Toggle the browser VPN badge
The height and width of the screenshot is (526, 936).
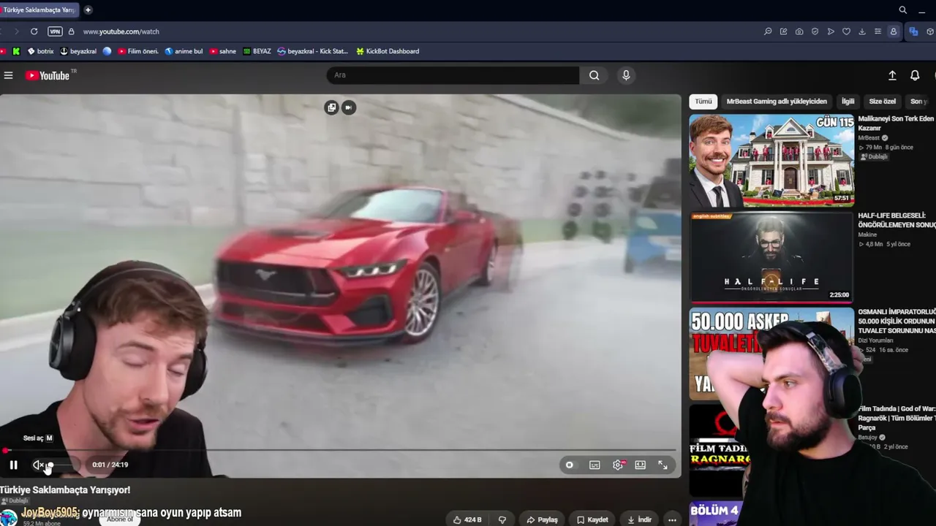[x=55, y=31]
